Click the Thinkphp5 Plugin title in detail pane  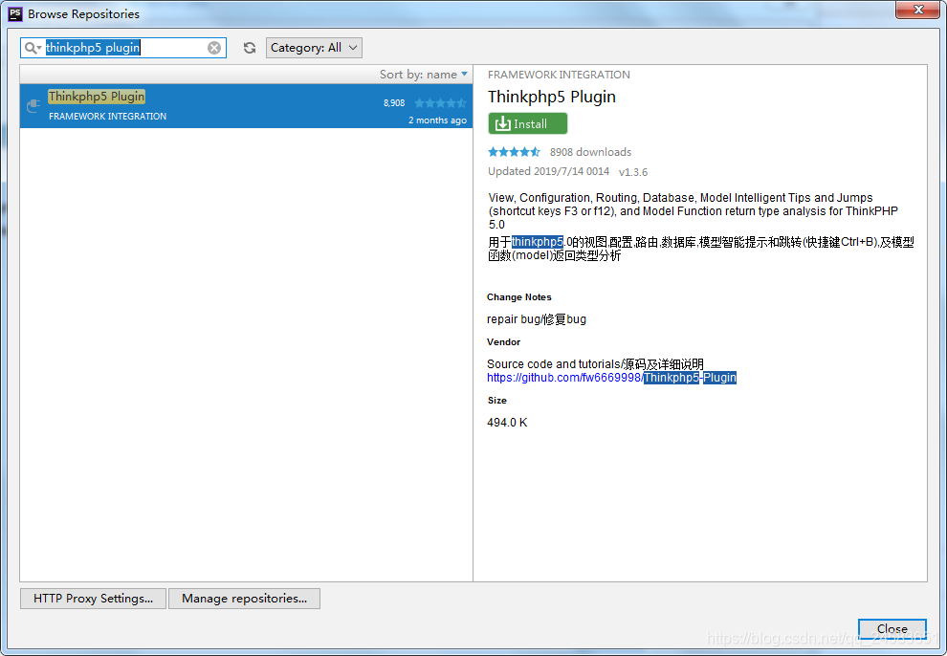(551, 98)
